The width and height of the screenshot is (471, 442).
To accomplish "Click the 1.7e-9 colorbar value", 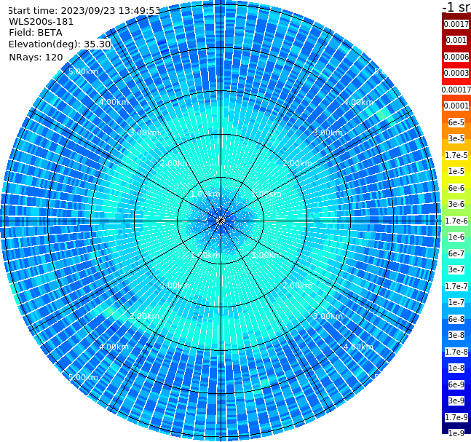I will pos(456,417).
